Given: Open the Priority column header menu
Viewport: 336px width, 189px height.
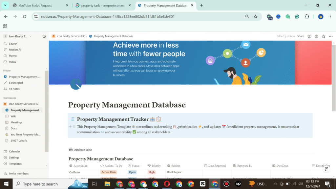Looking at the screenshot, I should [154, 166].
